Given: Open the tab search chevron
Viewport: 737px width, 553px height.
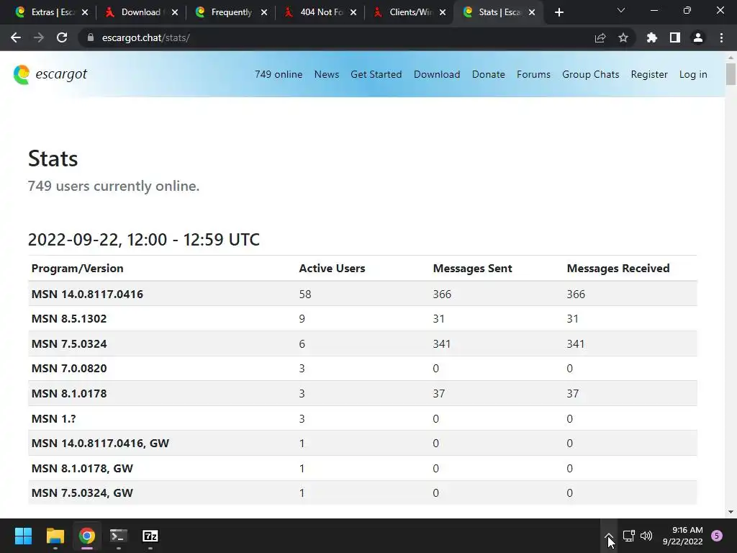Looking at the screenshot, I should click(621, 10).
